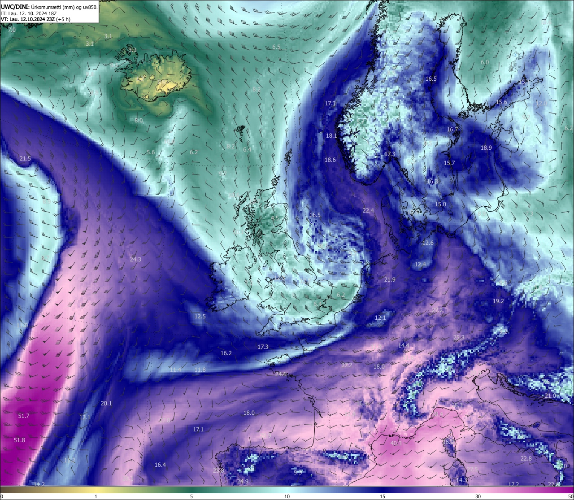Click the 14.4 value label
The width and height of the screenshot is (574, 500).
[404, 345]
